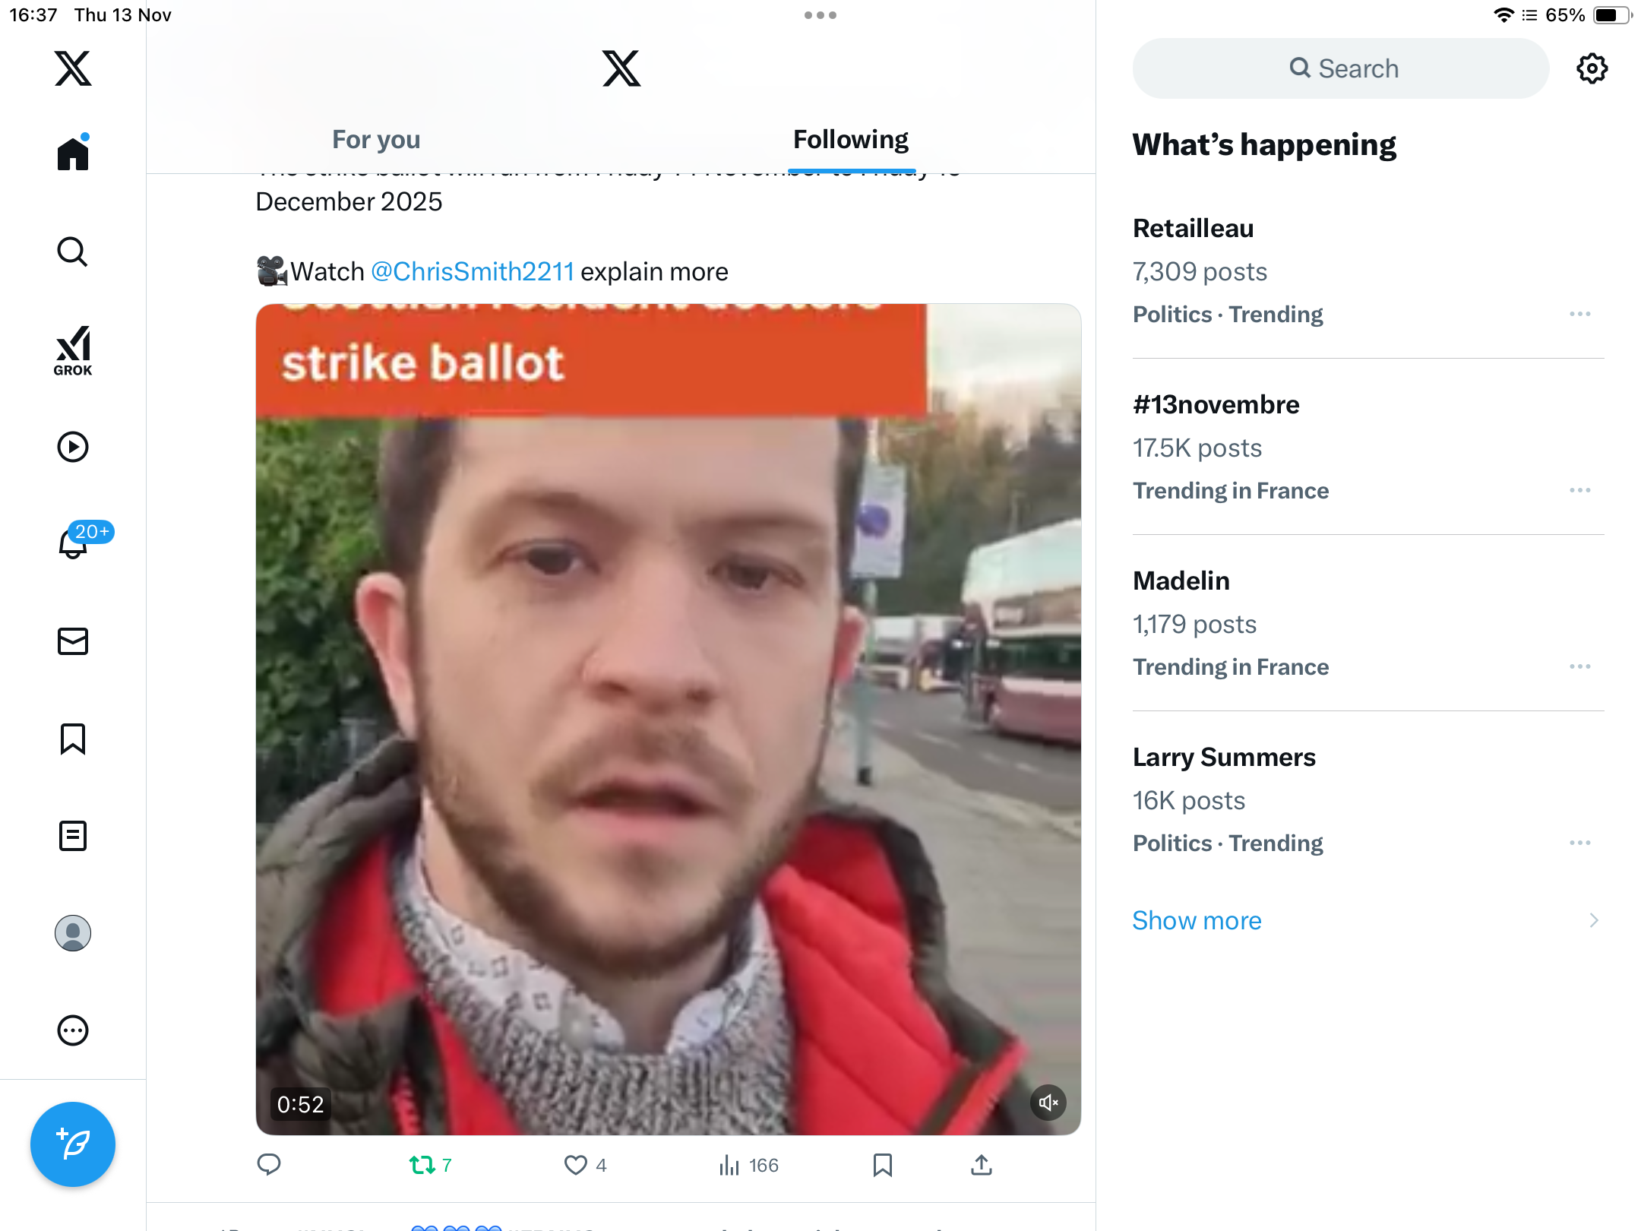This screenshot has height=1231, width=1641.
Task: Open direct messages envelope icon
Action: coord(73,641)
